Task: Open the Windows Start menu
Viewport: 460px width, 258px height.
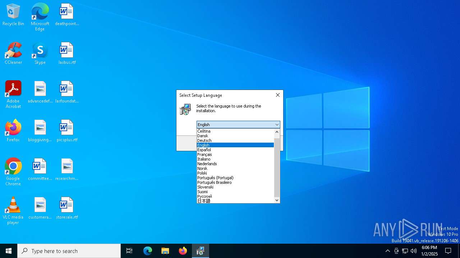Action: pos(9,251)
